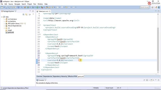Close the Package Explorer view tab
This screenshot has height=90, width=161.
(x=16, y=11)
